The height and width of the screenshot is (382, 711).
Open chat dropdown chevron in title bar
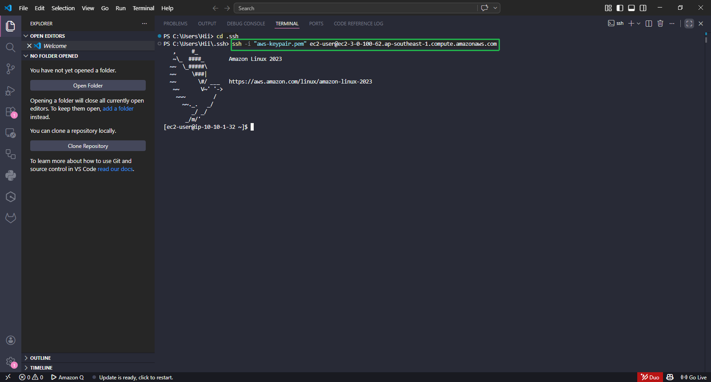[x=495, y=8]
